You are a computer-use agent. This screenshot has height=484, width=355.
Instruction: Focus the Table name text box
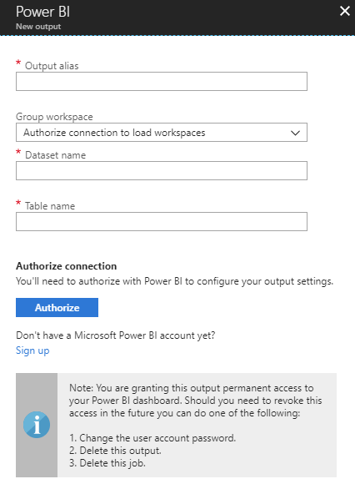(x=162, y=222)
